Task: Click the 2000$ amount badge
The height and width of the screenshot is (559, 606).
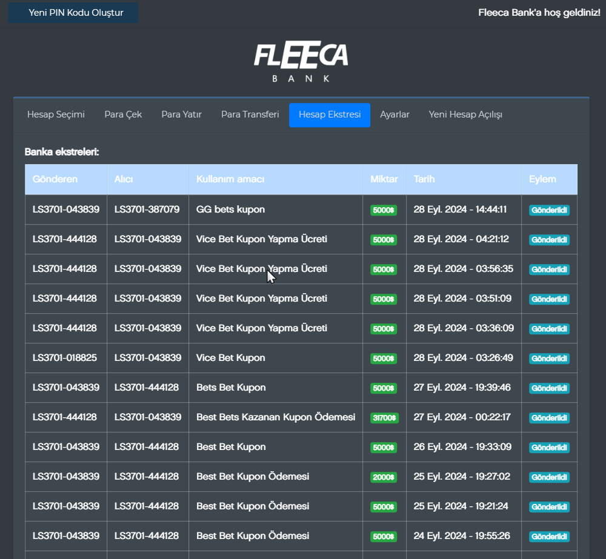Action: click(x=384, y=477)
